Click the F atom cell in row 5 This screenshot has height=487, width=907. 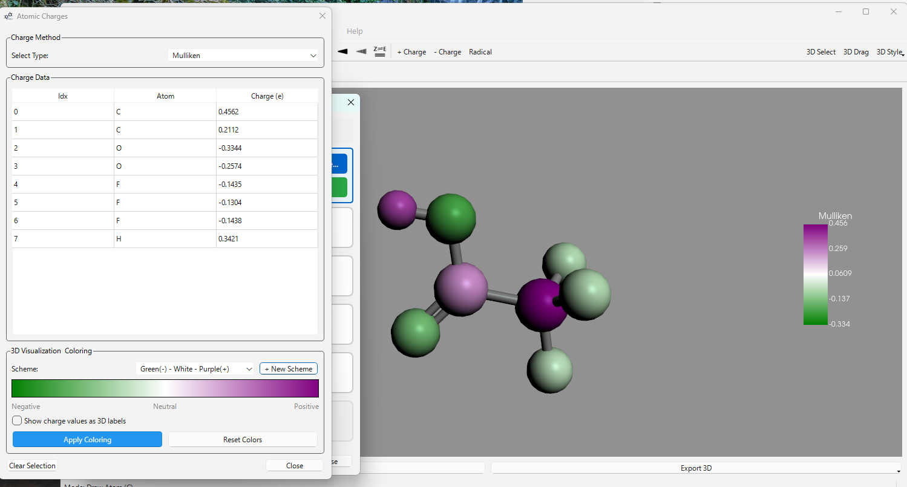pos(165,203)
